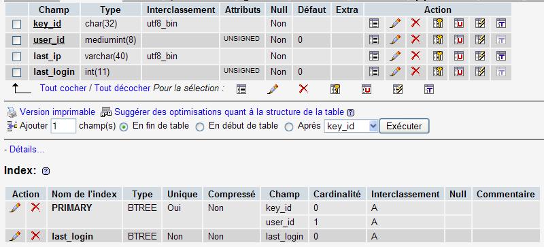Add fulltext icon on key_id row
This screenshot has width=544, height=247.
pyautogui.click(x=500, y=24)
